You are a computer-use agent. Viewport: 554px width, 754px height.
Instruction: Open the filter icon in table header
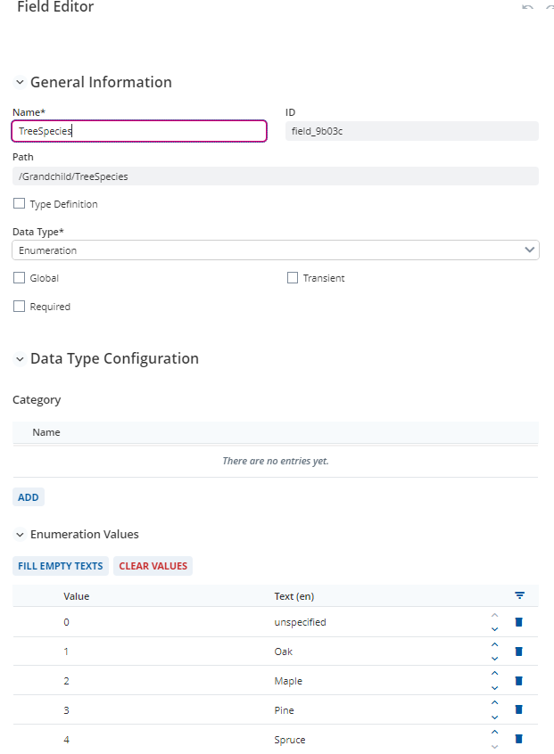[519, 595]
